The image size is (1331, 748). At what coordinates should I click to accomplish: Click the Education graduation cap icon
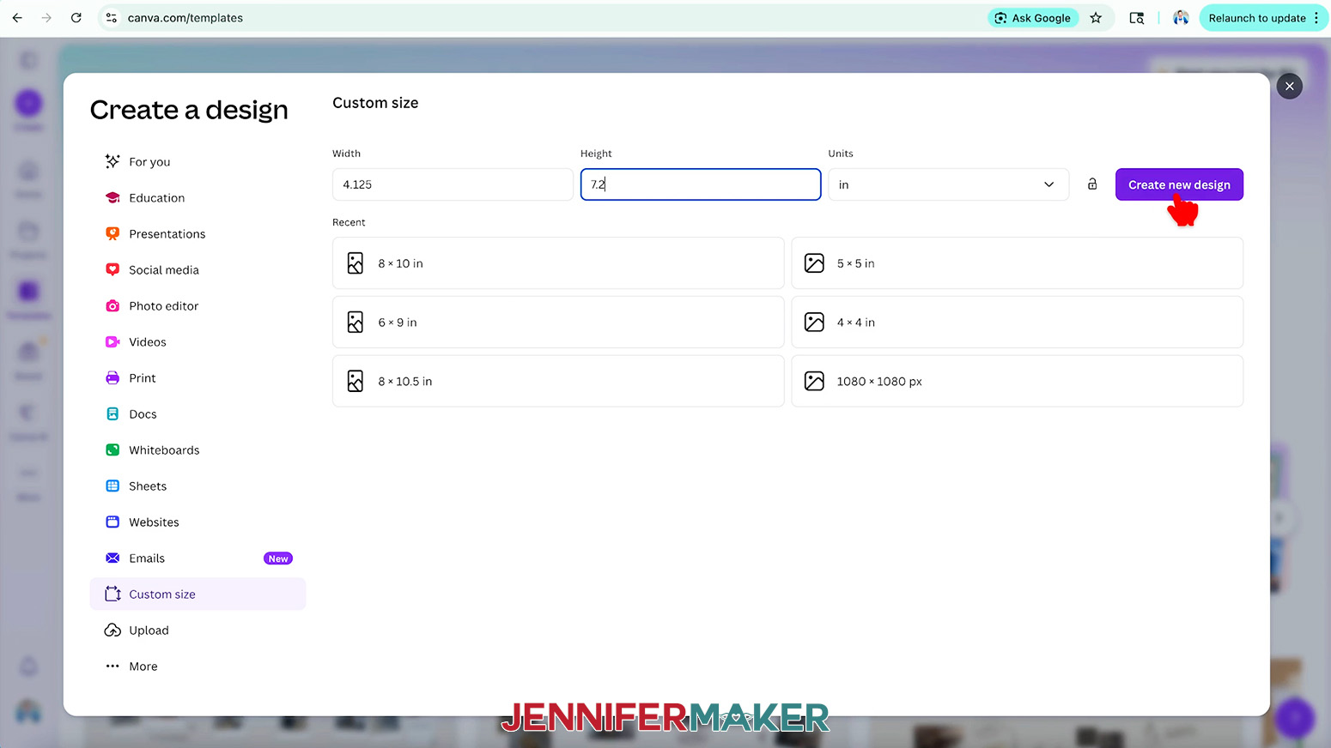click(112, 197)
